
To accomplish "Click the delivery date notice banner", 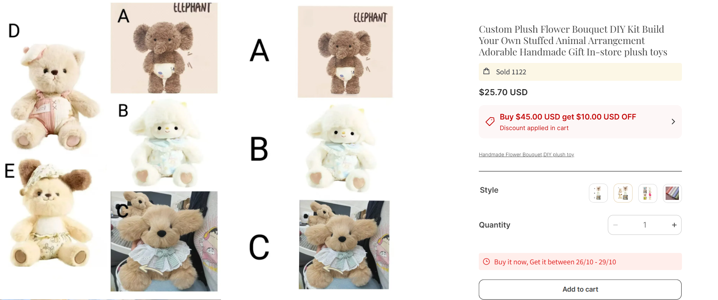I will [x=580, y=262].
